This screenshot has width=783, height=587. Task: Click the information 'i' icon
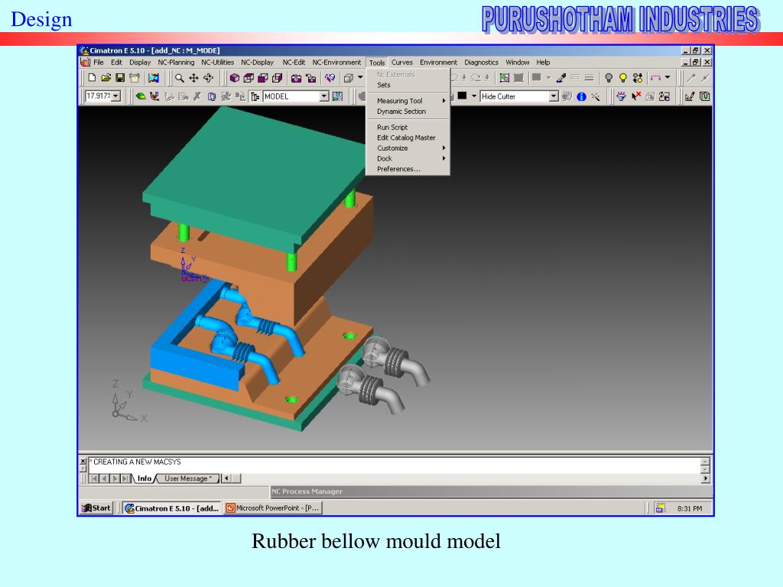coord(581,96)
